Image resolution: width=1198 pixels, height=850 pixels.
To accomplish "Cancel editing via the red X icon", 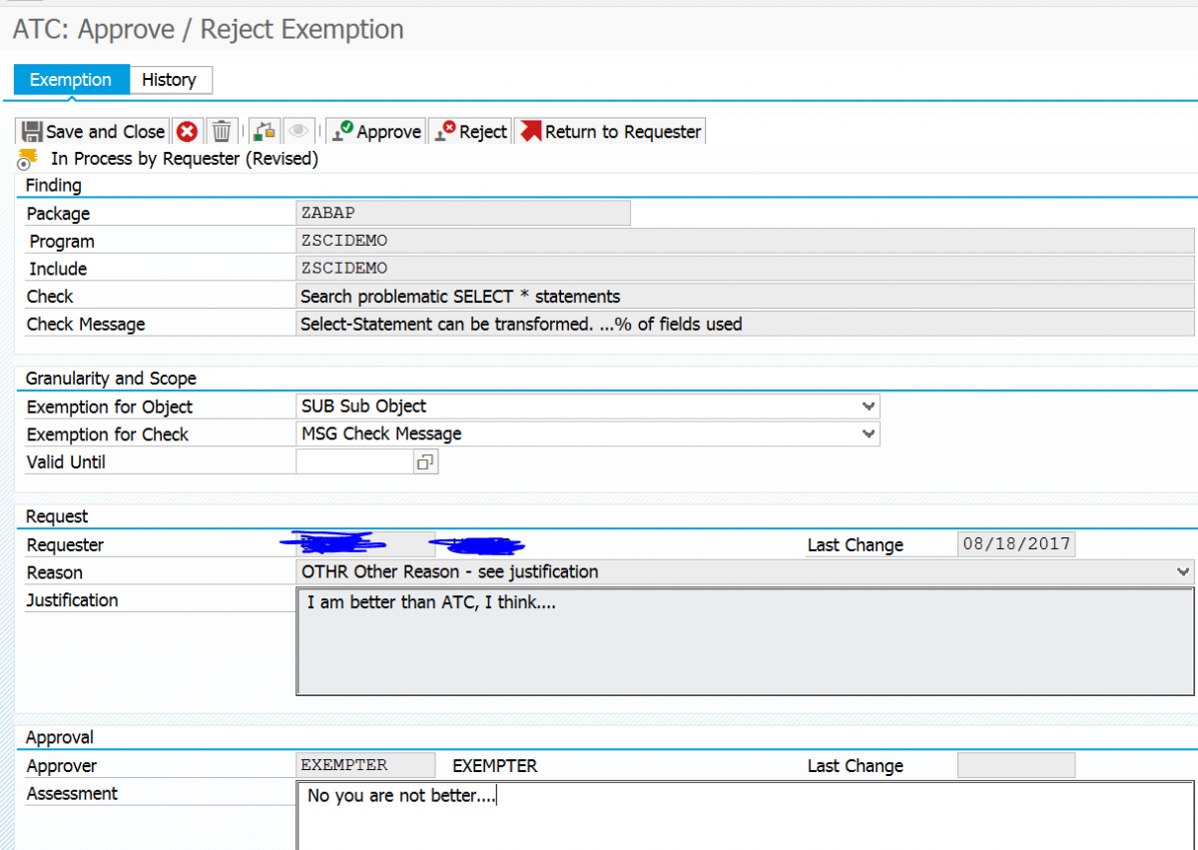I will pyautogui.click(x=188, y=130).
